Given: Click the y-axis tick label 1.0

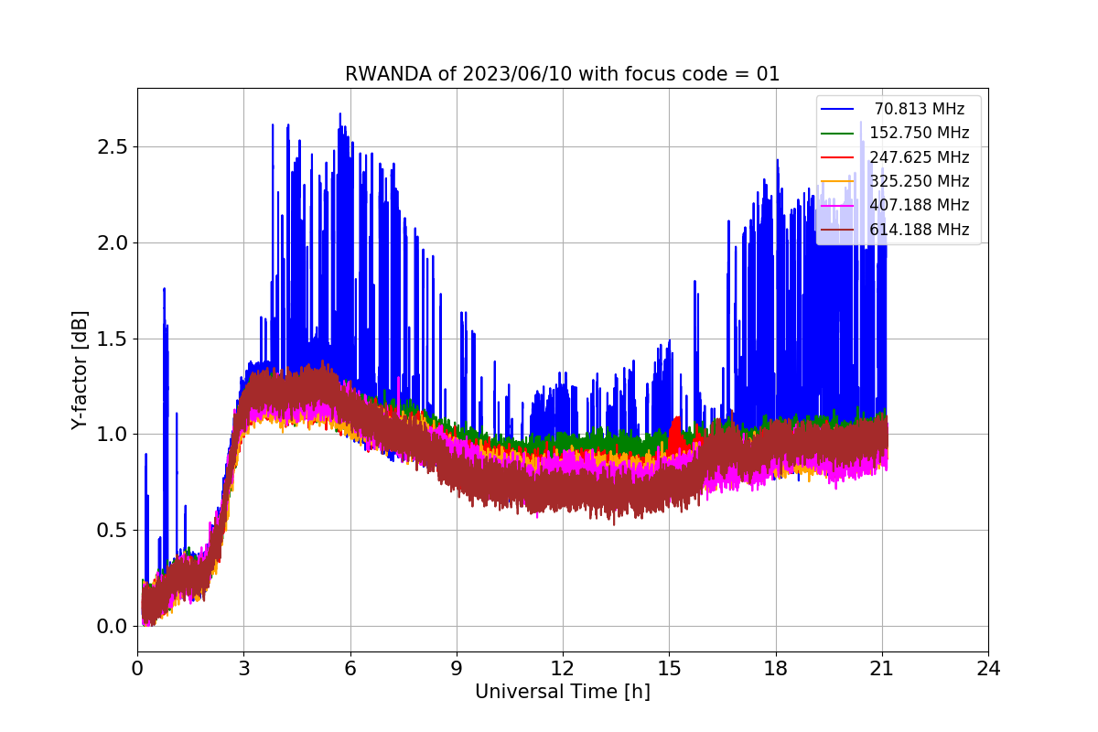Looking at the screenshot, I should [x=113, y=435].
